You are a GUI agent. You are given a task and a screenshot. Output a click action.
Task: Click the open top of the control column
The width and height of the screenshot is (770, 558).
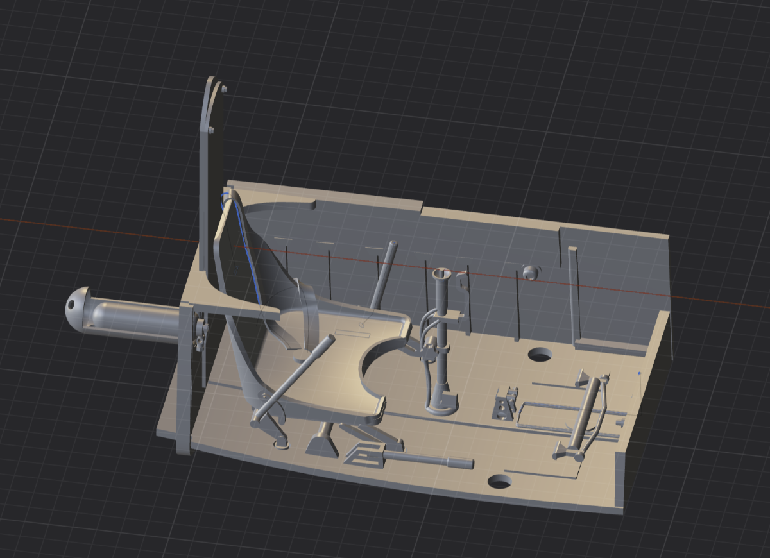[441, 275]
